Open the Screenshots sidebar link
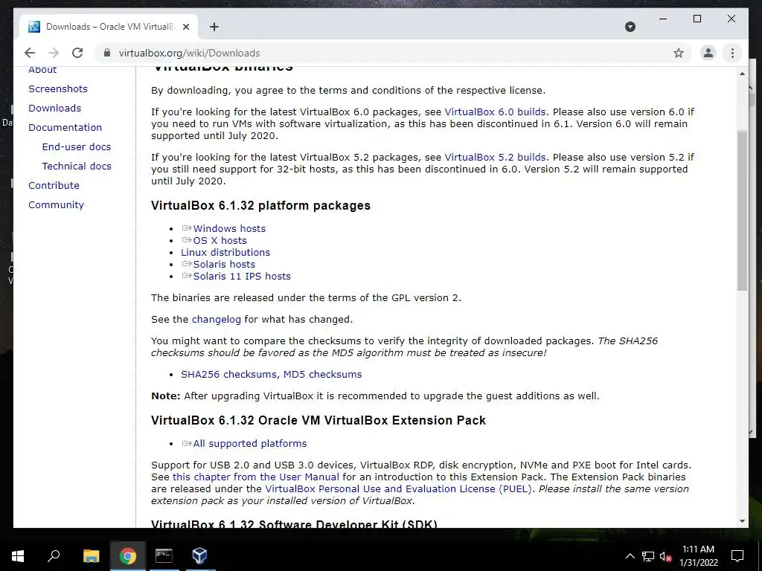The height and width of the screenshot is (571, 762). [58, 89]
